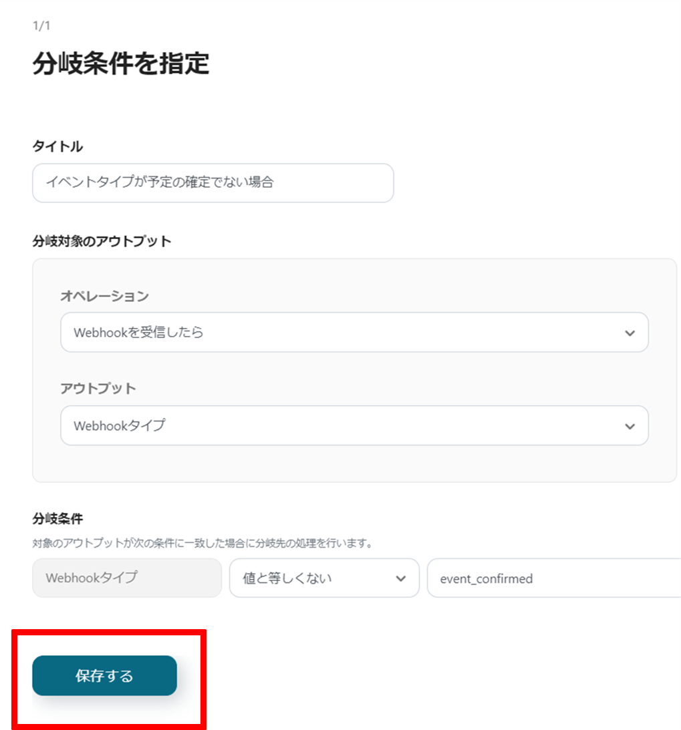The width and height of the screenshot is (681, 730).
Task: Open the アウトプット dropdown showing Webhookタイプ
Action: 354,425
